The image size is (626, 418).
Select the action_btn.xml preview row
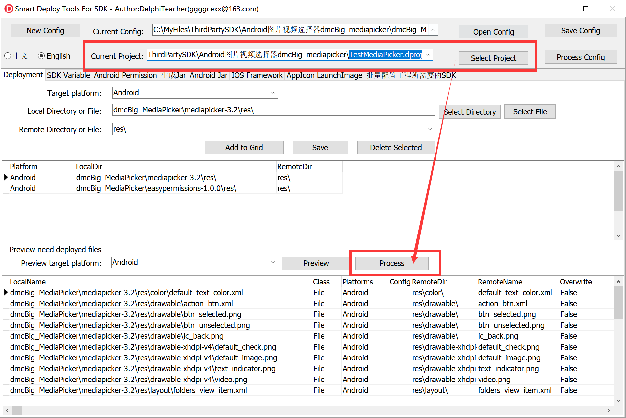click(308, 304)
